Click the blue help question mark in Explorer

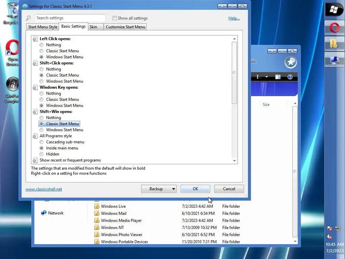(x=290, y=77)
